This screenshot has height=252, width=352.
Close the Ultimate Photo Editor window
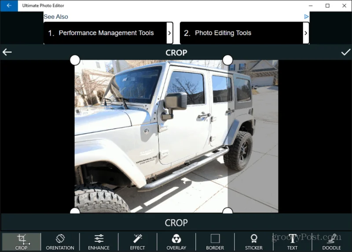pyautogui.click(x=344, y=6)
